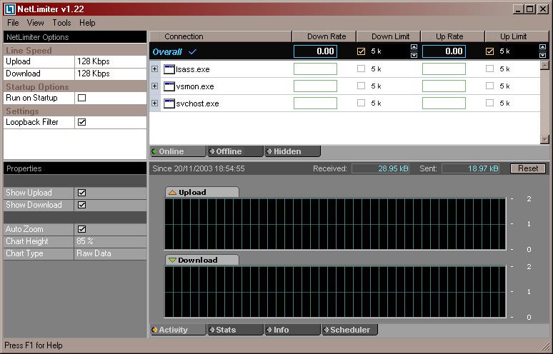Click the vsmon.exe 5 k Down Limit value
The image size is (553, 354).
pos(376,86)
